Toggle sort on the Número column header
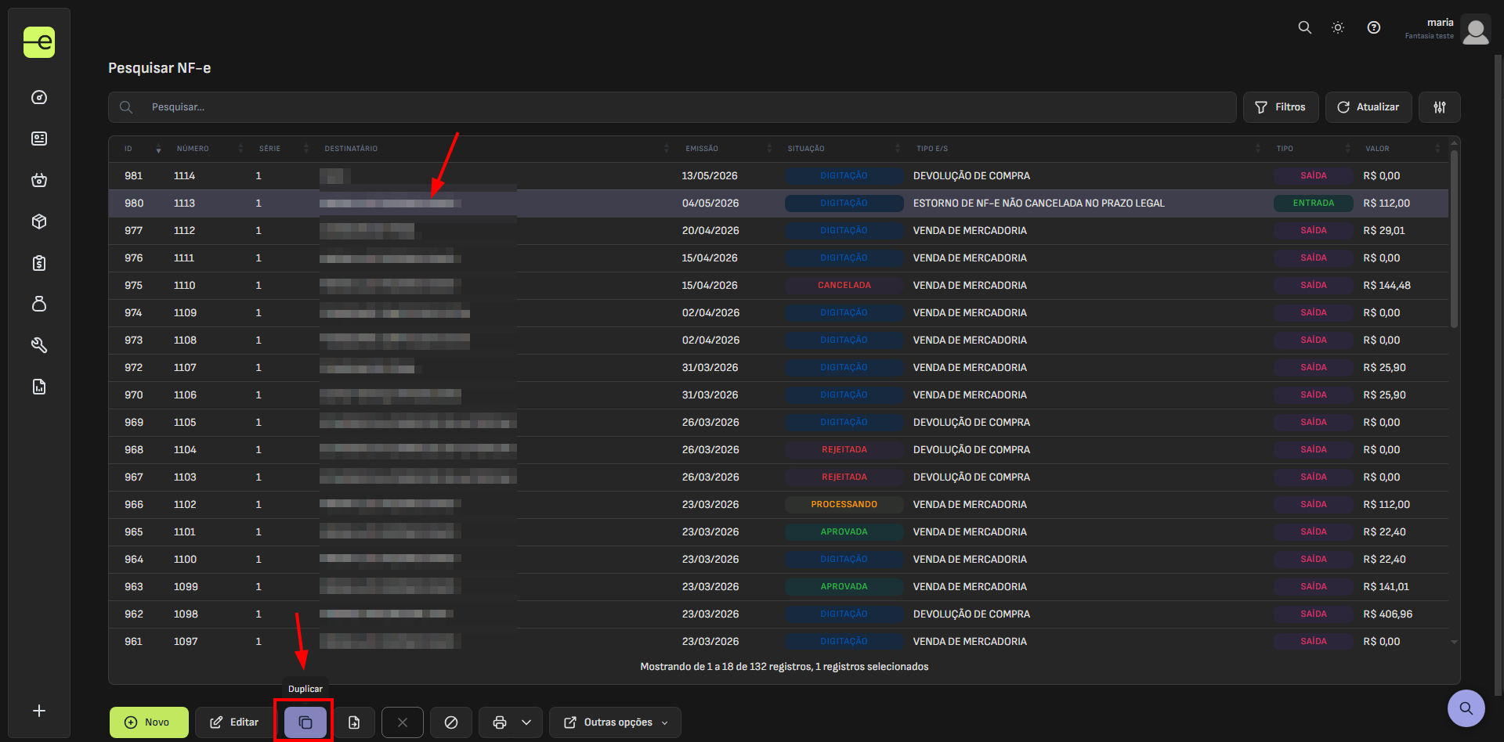Viewport: 1504px width, 742px height. (x=193, y=149)
